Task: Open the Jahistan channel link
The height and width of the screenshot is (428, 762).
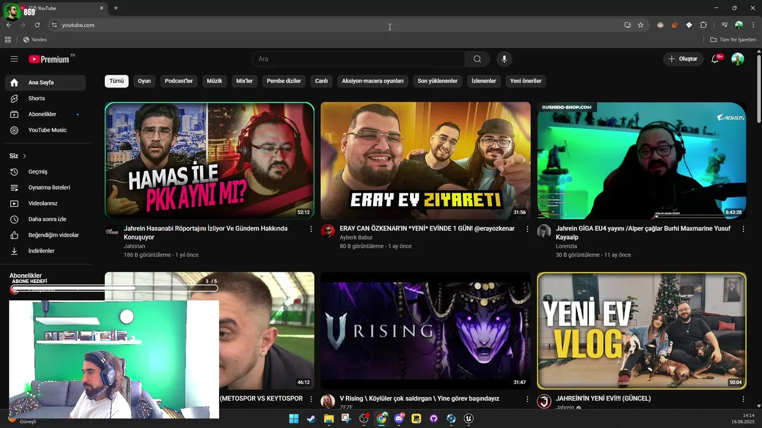Action: [x=135, y=246]
